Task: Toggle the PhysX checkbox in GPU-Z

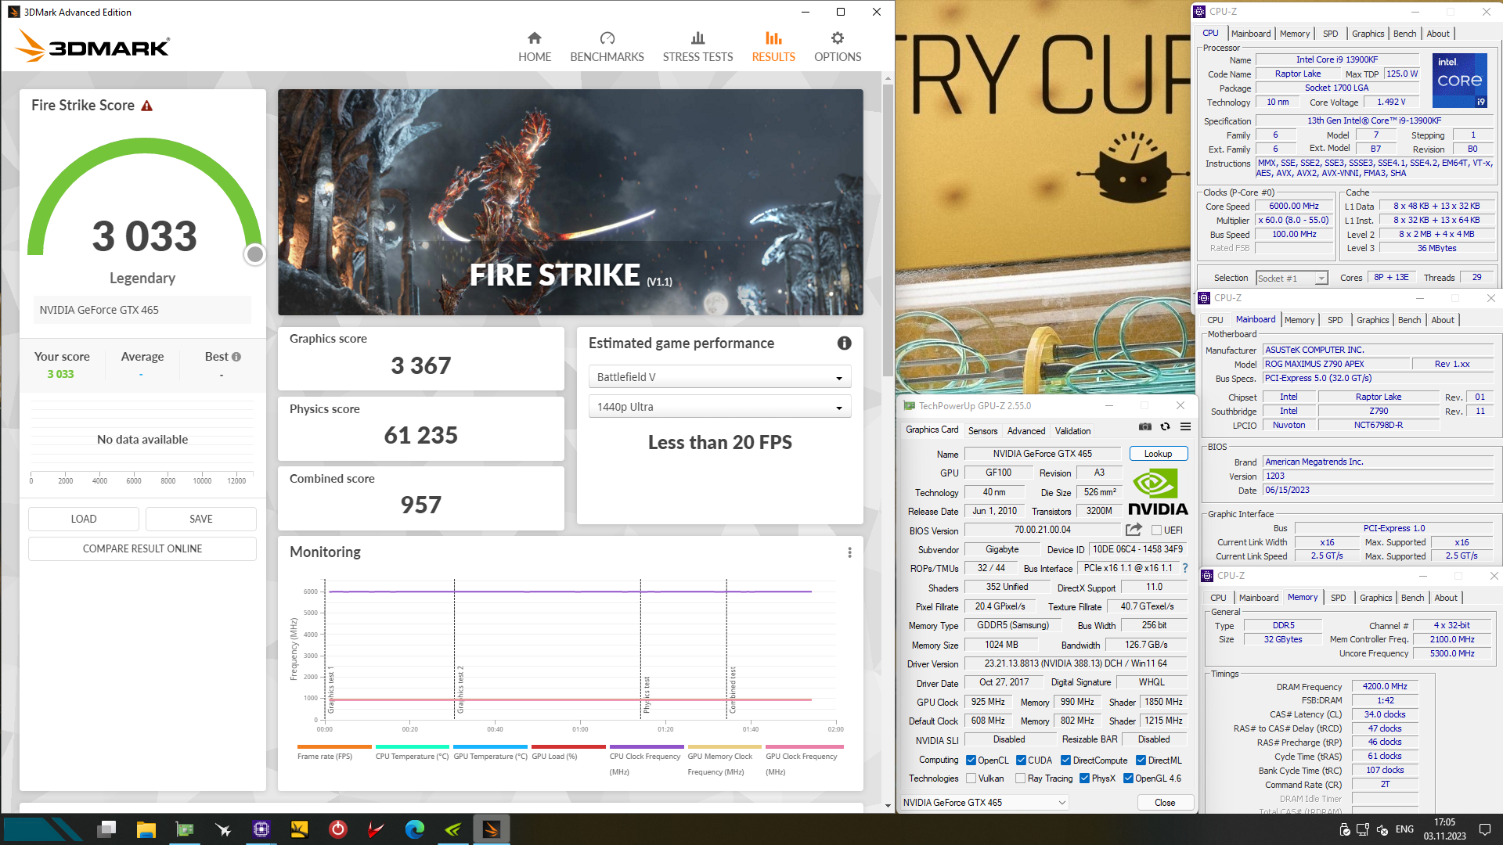Action: [x=1084, y=778]
